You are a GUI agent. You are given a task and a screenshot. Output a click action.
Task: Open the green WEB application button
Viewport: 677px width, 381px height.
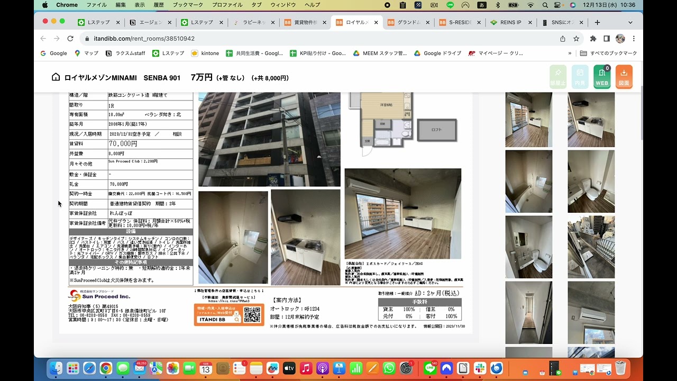(x=602, y=77)
